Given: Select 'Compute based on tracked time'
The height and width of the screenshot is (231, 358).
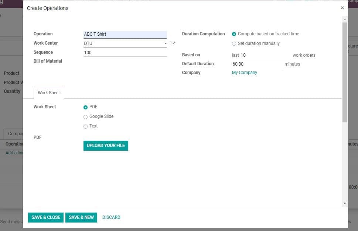Looking at the screenshot, I should [234, 34].
